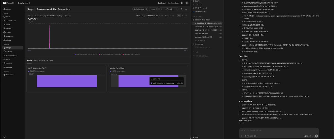The height and width of the screenshot is (139, 334).
Task: Open the token metrics dropdown
Action: [49, 16]
